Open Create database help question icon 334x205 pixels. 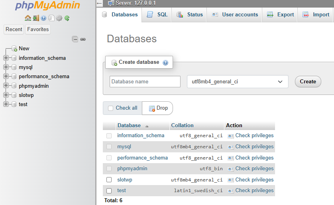coord(165,63)
